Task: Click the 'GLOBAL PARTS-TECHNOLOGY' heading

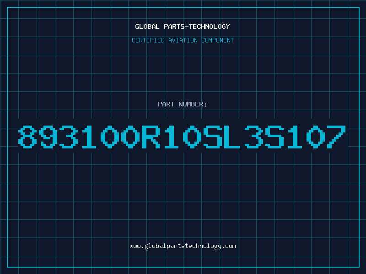Action: click(183, 26)
